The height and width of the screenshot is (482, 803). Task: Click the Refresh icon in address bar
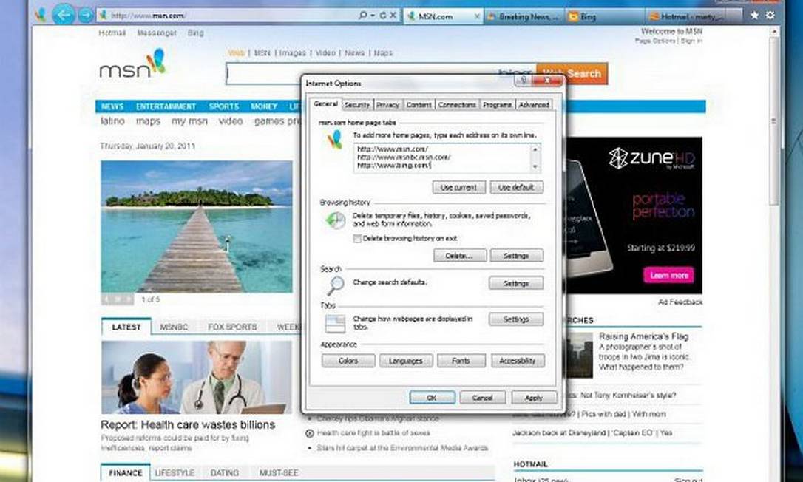point(383,16)
